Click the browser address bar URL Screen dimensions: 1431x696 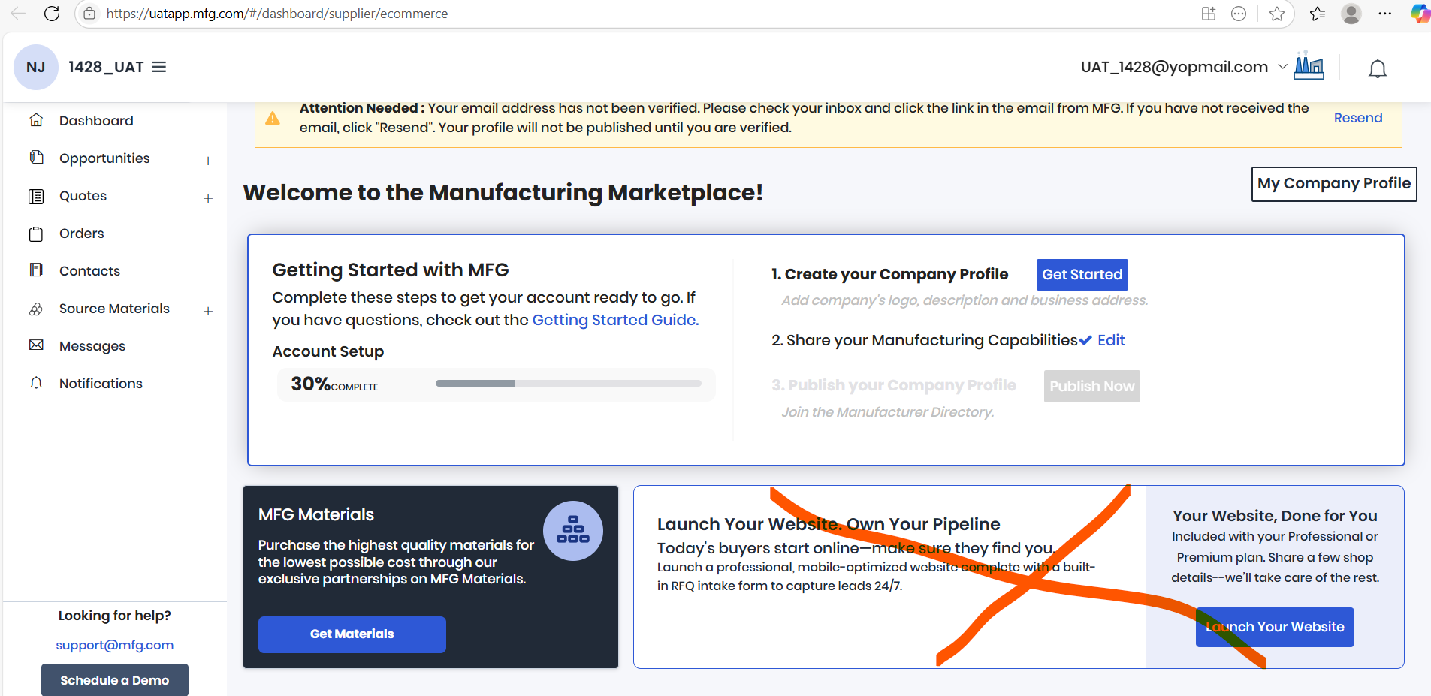(x=276, y=14)
